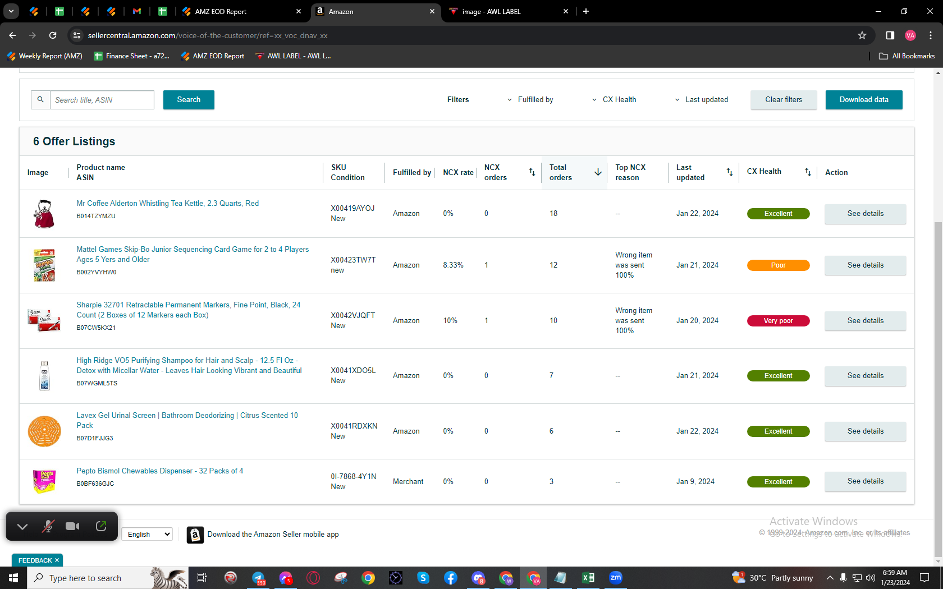Open the English language selector
Screen dimensions: 943x589
pos(147,534)
